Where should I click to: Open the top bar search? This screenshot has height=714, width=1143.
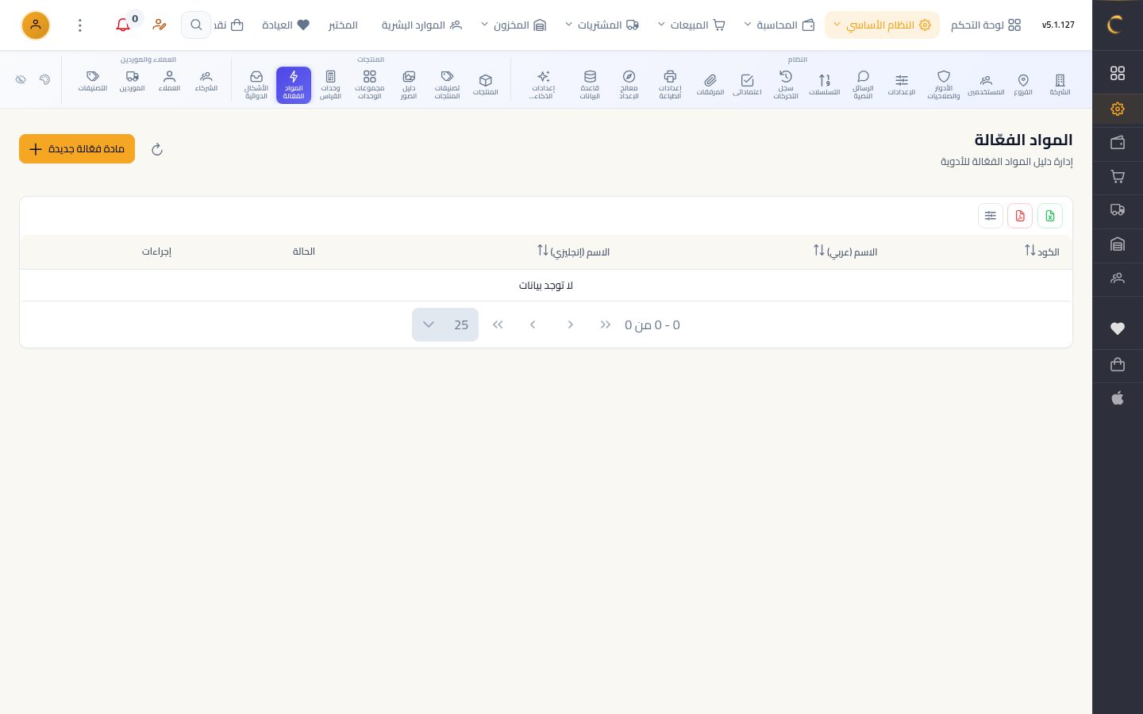tap(196, 25)
